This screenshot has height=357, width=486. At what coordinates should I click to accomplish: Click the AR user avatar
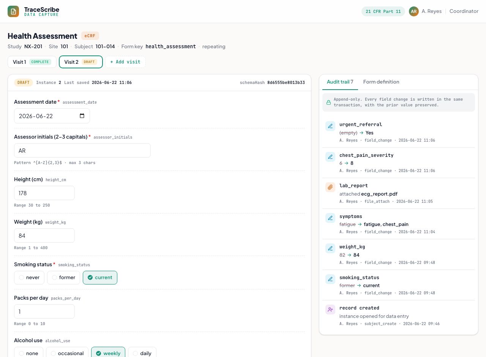point(414,11)
